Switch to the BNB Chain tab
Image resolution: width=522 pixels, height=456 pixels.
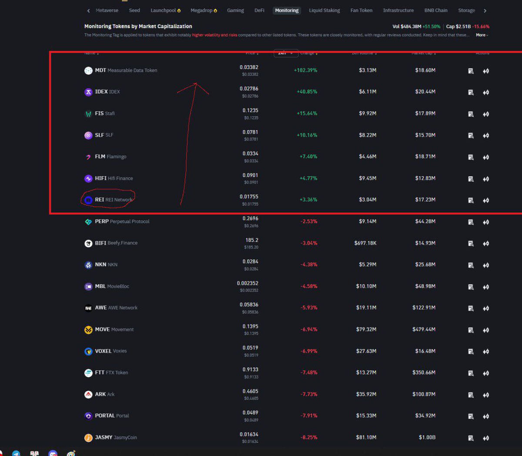coord(436,10)
